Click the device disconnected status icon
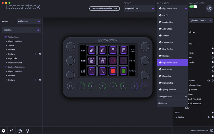Screen dimensions: 214x134 [x=211, y=131]
